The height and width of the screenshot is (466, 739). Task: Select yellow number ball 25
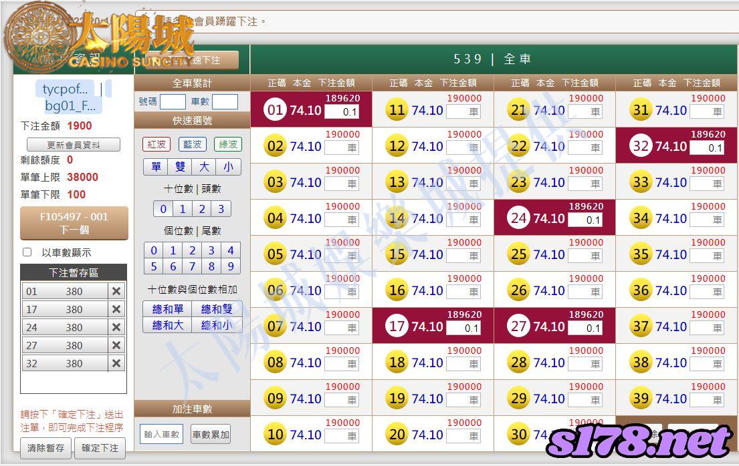(x=518, y=254)
